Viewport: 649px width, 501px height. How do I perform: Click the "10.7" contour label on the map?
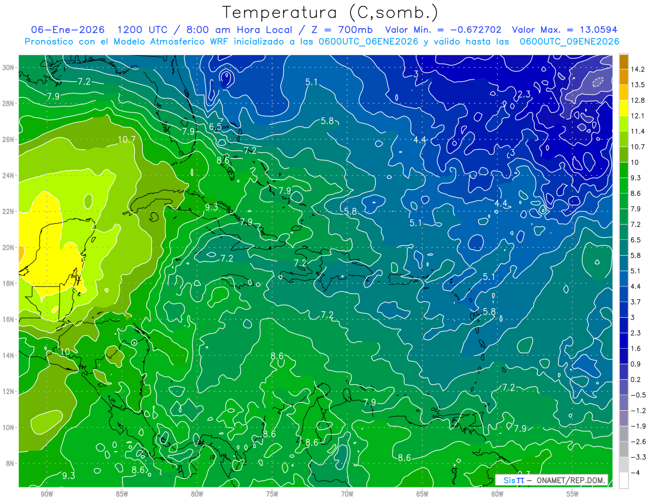click(x=126, y=139)
